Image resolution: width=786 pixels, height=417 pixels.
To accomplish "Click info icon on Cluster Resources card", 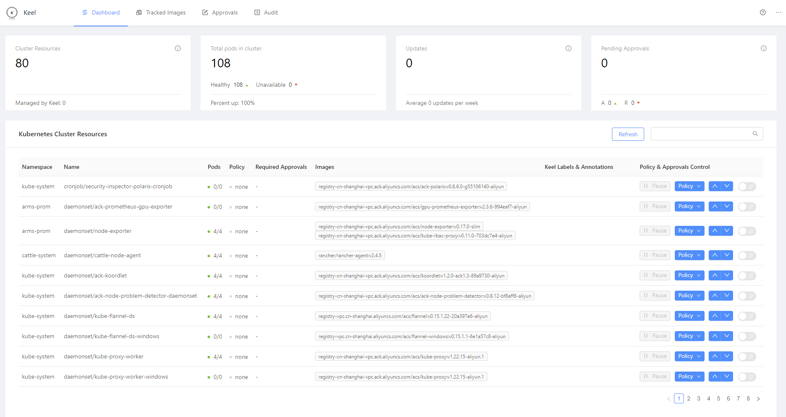I will 178,48.
